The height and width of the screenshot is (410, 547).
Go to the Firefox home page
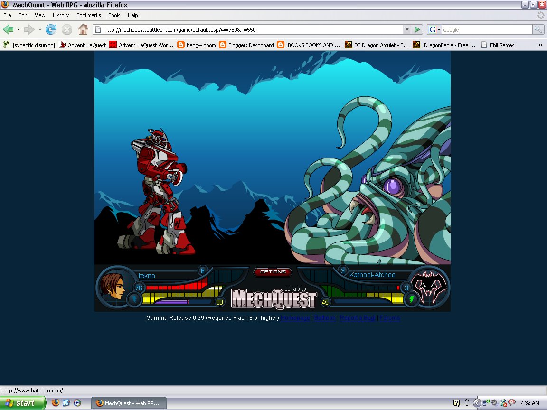coord(83,29)
